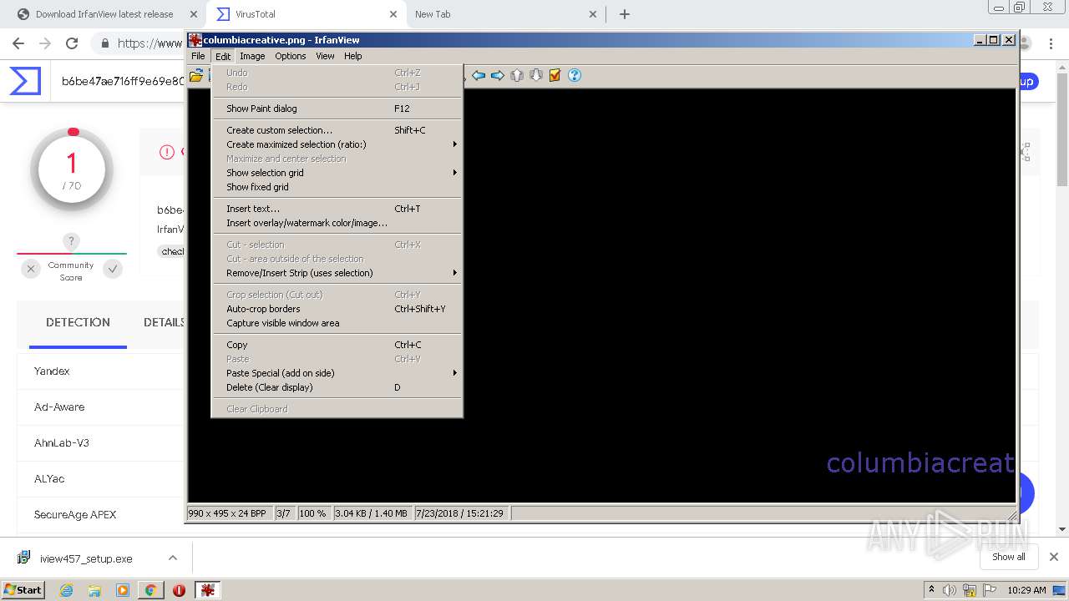Choose Delete (Clear display)
Viewport: 1069px width, 601px height.
337,387
